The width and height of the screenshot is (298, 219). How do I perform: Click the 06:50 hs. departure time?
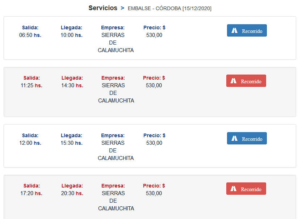pos(30,35)
